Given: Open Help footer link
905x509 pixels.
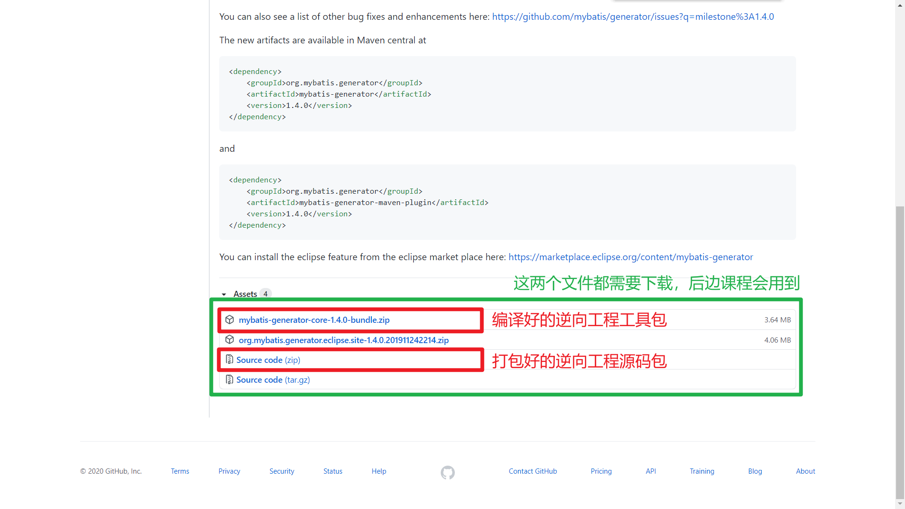Looking at the screenshot, I should pyautogui.click(x=379, y=471).
